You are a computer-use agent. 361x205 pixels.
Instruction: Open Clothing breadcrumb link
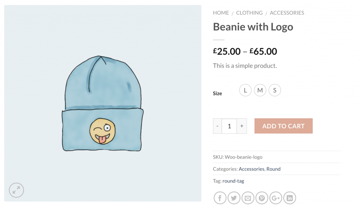249,13
